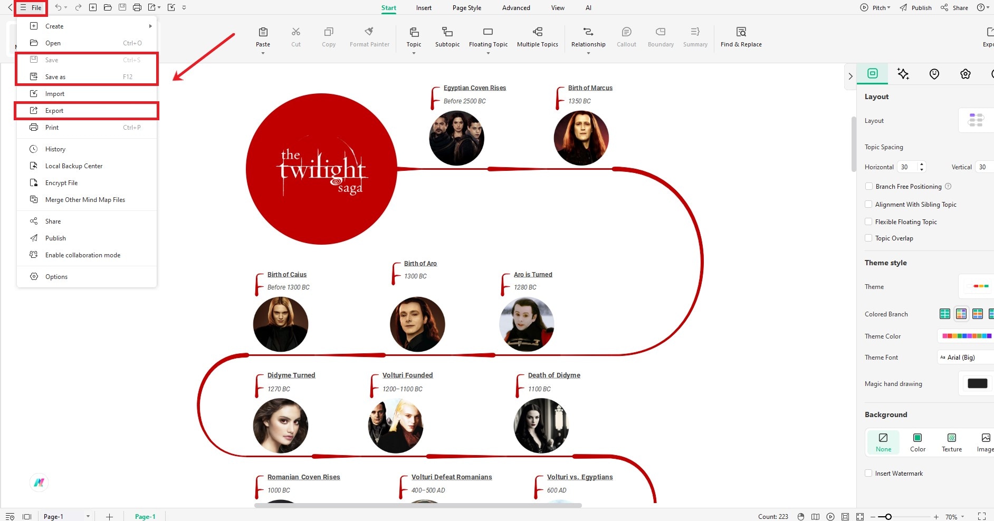
Task: Click the printer icon in quick toolbar
Action: [x=137, y=7]
